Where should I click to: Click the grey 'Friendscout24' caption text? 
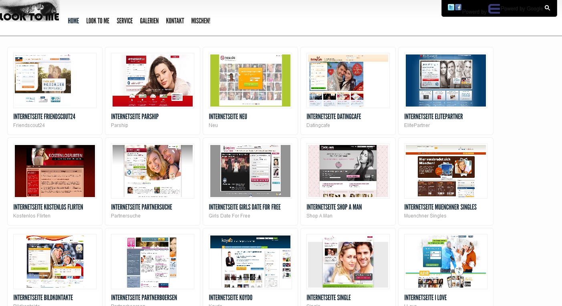tap(29, 125)
